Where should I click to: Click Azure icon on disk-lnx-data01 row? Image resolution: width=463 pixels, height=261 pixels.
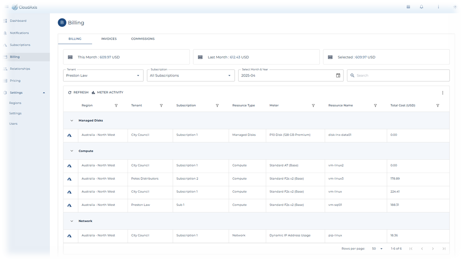pyautogui.click(x=70, y=135)
